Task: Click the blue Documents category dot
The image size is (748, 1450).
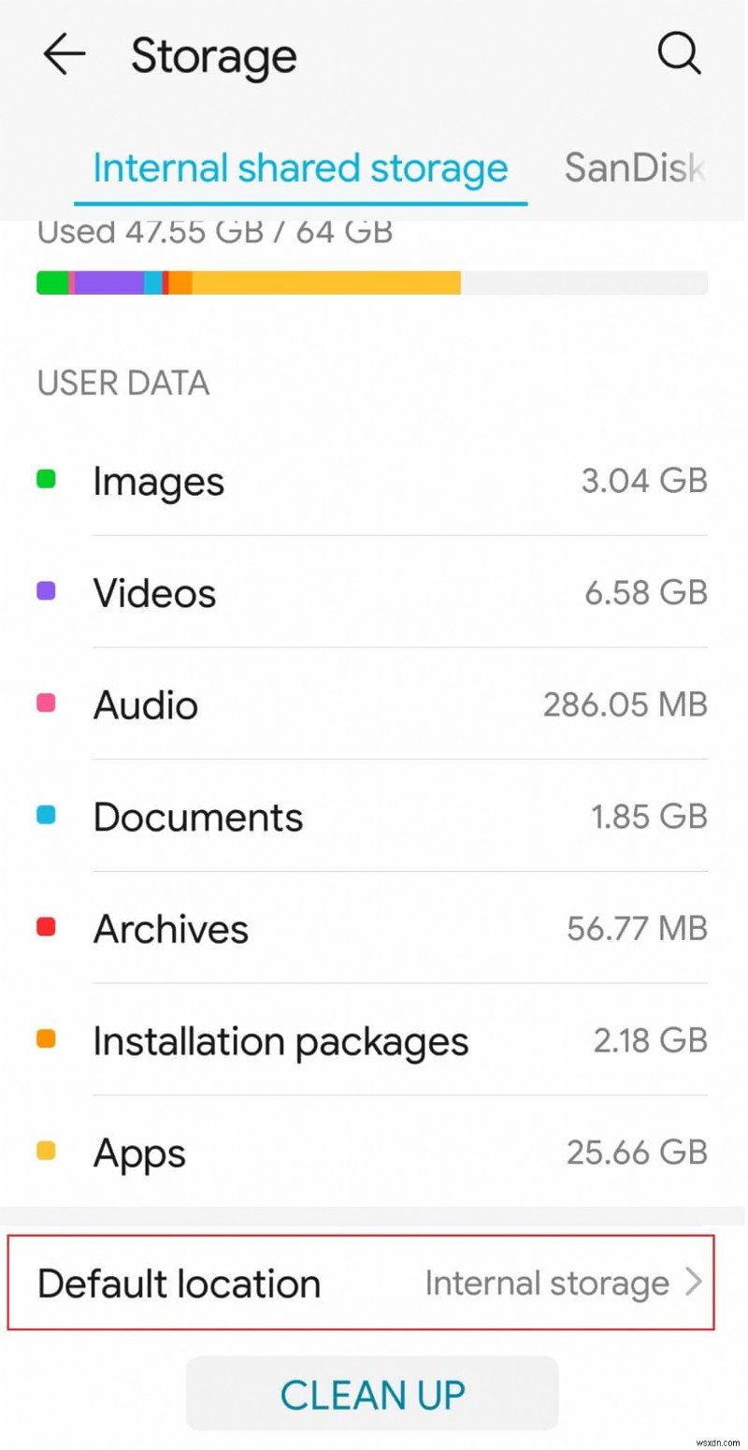Action: [47, 815]
